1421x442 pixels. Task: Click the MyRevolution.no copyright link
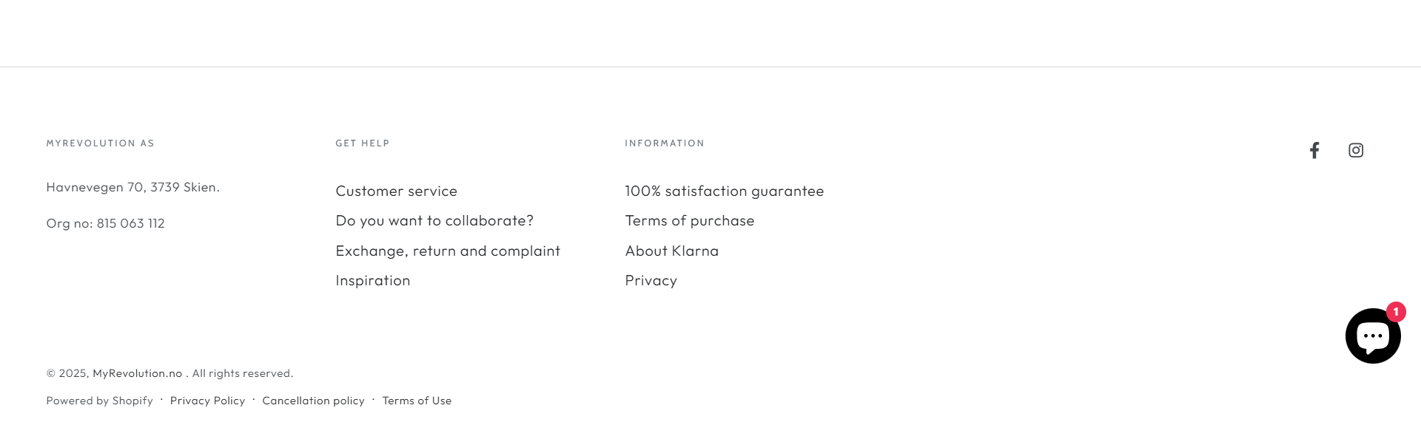137,374
